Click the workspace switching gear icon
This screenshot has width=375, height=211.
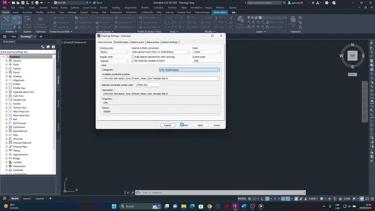[x=322, y=199]
